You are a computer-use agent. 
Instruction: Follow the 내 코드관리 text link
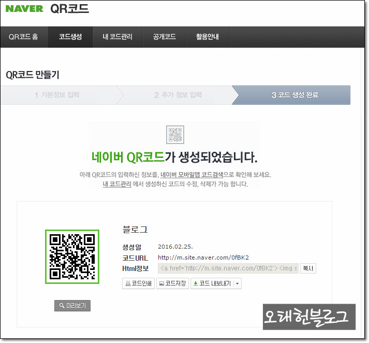pos(117,184)
